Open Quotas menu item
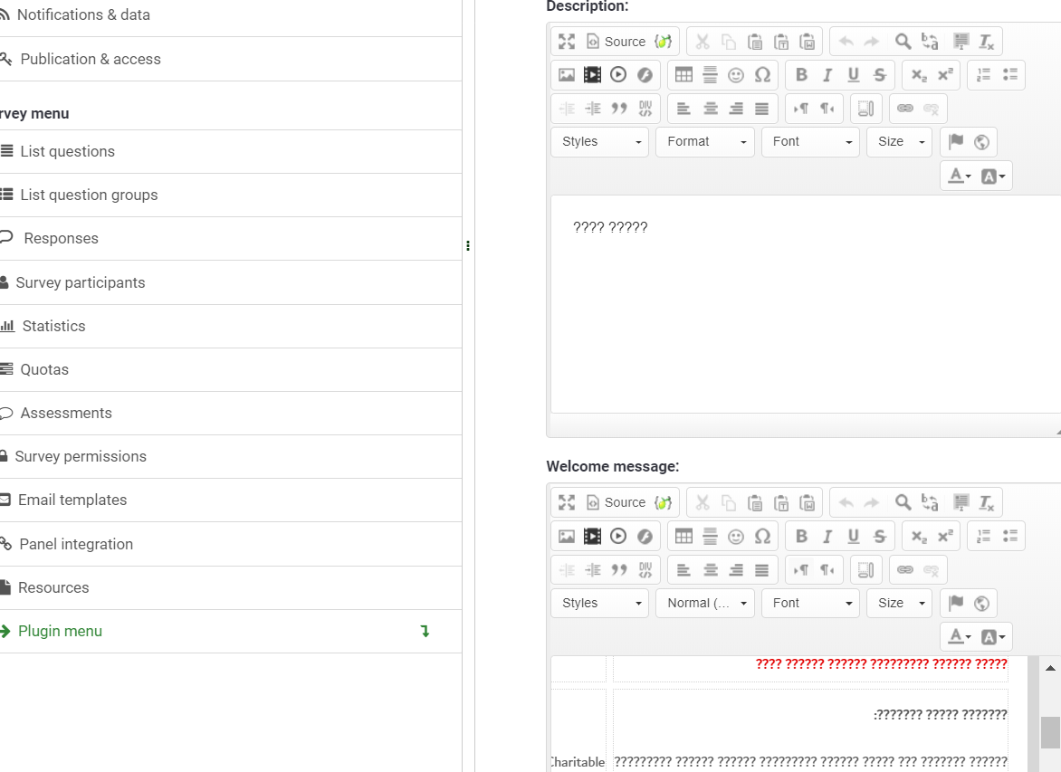Screen dimensions: 1061x772 [231, 369]
